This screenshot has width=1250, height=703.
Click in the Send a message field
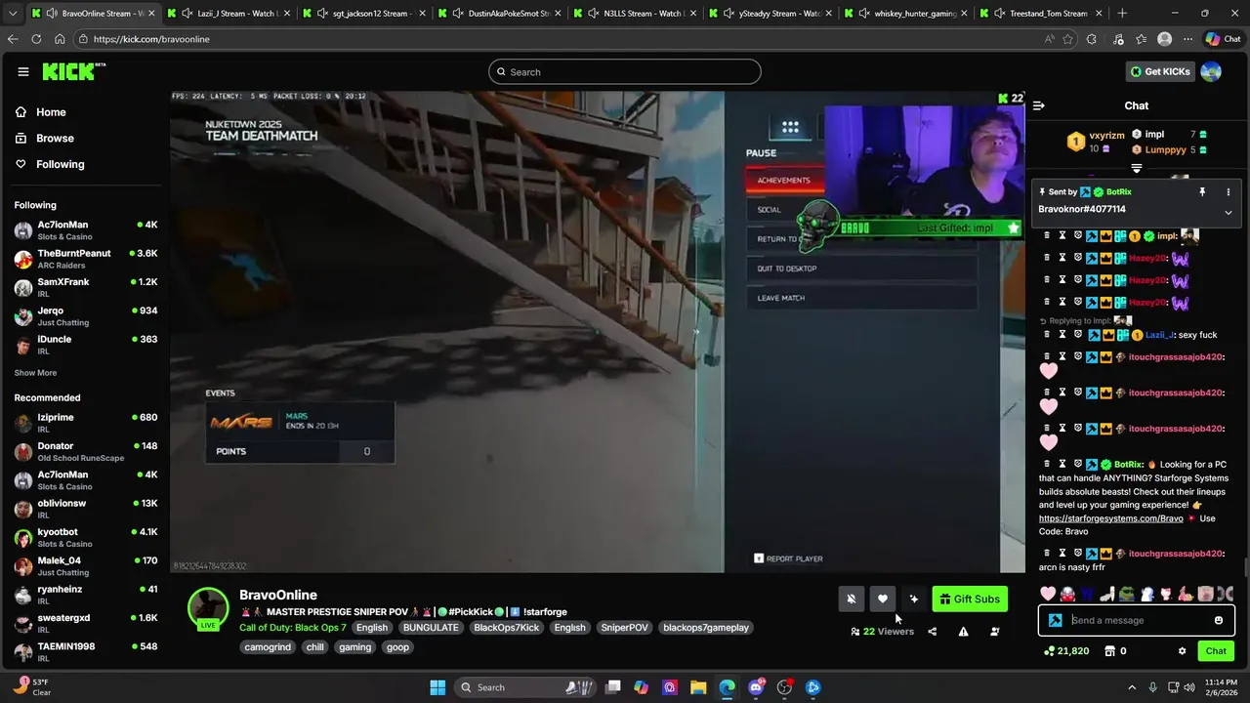click(x=1138, y=620)
